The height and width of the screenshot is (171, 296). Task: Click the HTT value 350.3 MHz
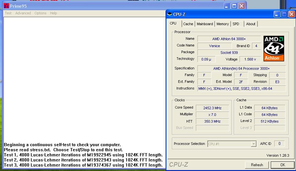pos(212,121)
